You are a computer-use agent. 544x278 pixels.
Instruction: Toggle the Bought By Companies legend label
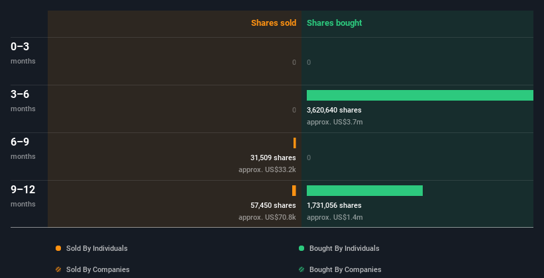pyautogui.click(x=345, y=269)
